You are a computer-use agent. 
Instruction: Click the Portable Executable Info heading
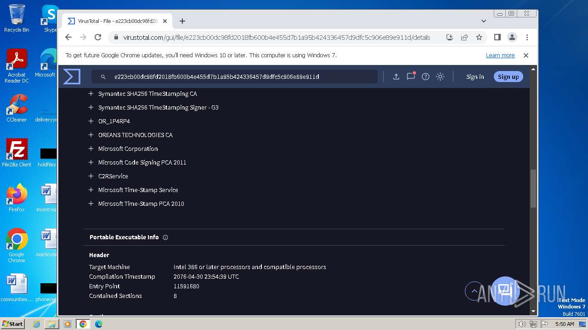124,237
